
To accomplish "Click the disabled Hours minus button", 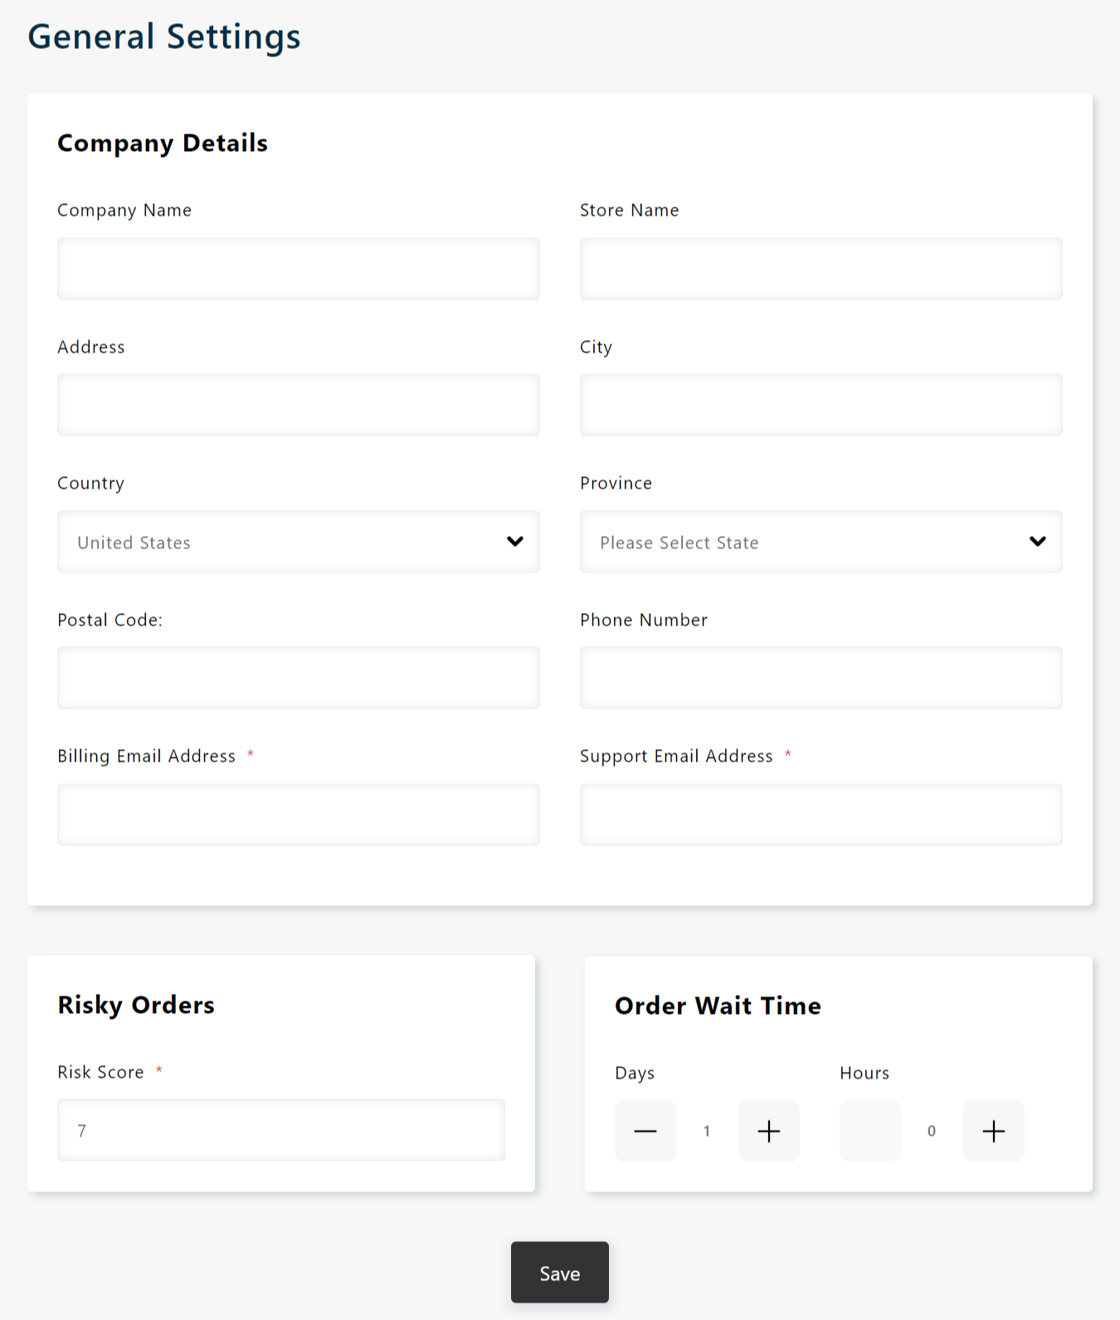I will [x=869, y=1131].
